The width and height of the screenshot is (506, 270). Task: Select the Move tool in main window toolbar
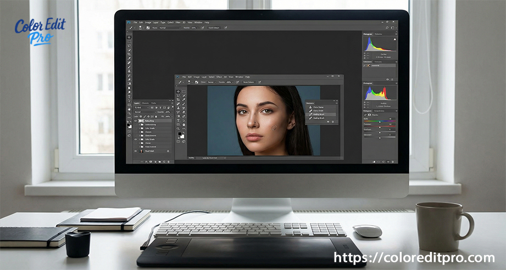[x=129, y=37]
